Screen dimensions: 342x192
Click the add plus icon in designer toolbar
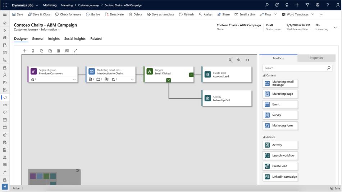point(25,51)
